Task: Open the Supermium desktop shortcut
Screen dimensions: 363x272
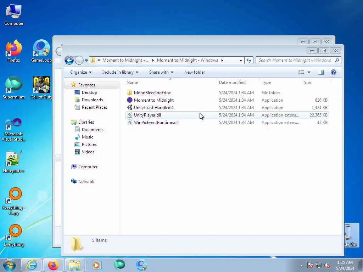Action: click(x=14, y=88)
